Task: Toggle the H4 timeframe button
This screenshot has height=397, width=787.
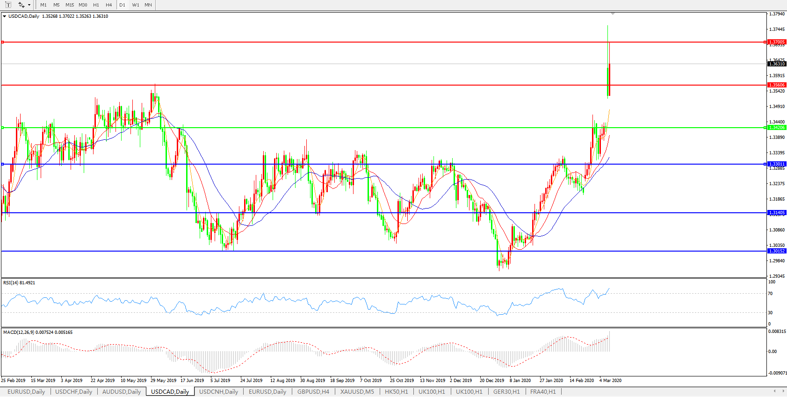Action: point(108,5)
